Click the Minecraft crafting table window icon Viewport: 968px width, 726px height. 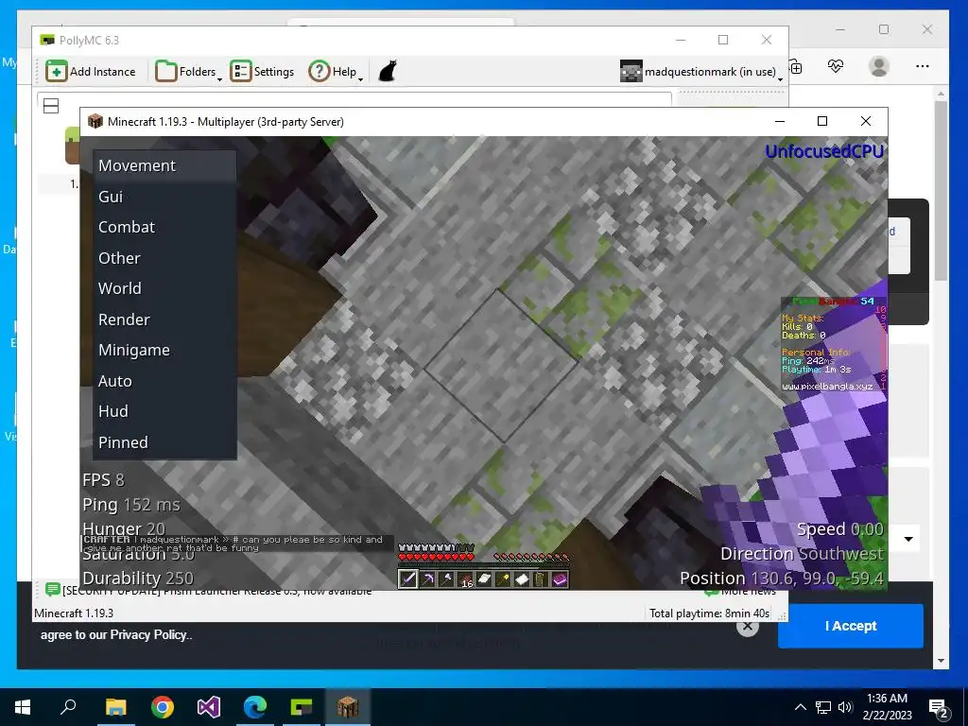pos(95,121)
